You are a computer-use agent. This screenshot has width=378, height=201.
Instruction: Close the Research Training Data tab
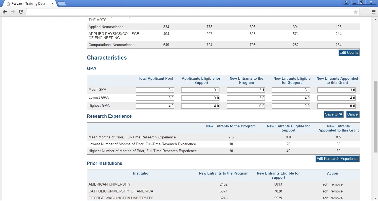coord(53,4)
